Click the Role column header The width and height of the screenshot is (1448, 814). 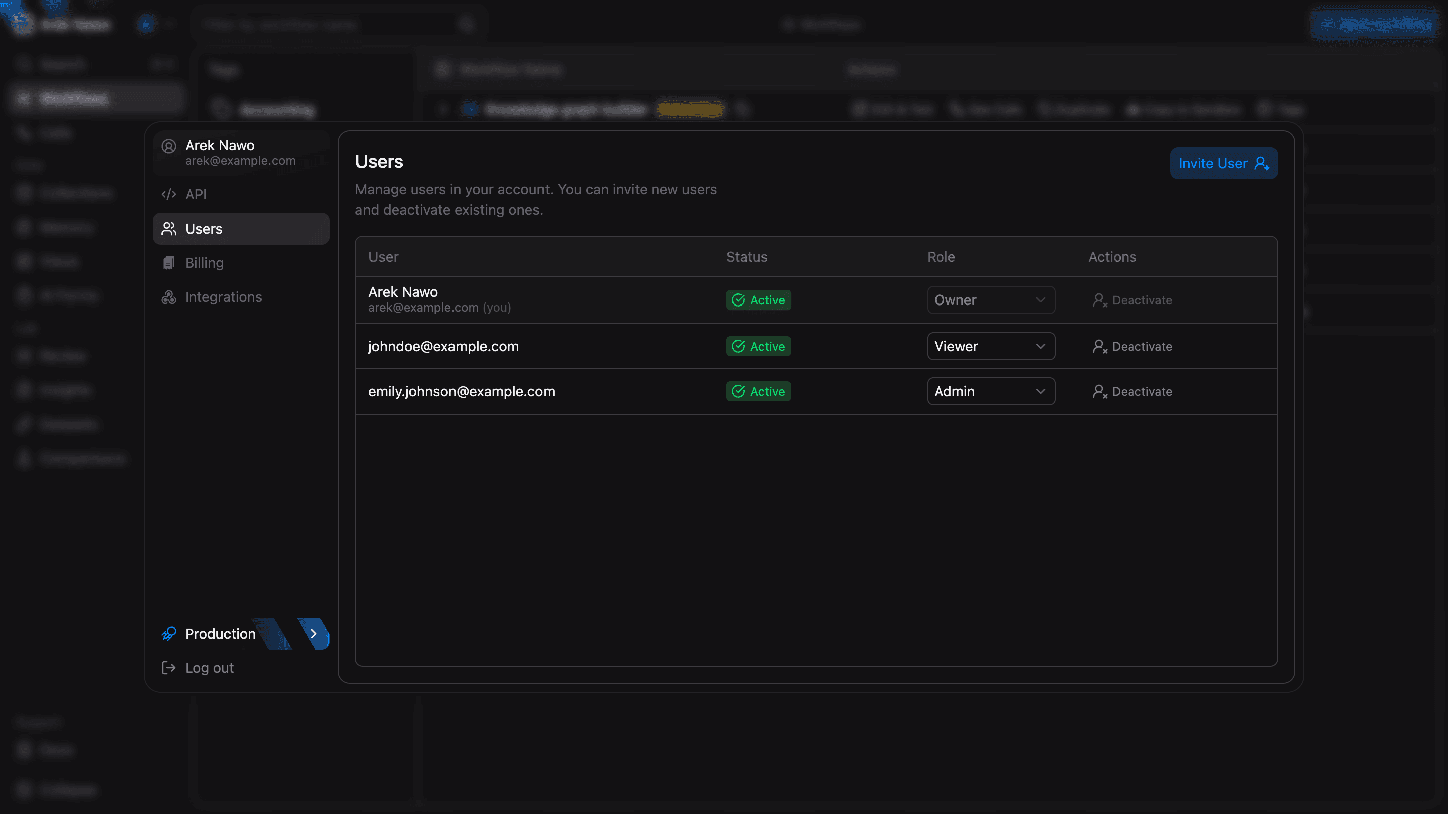coord(941,257)
